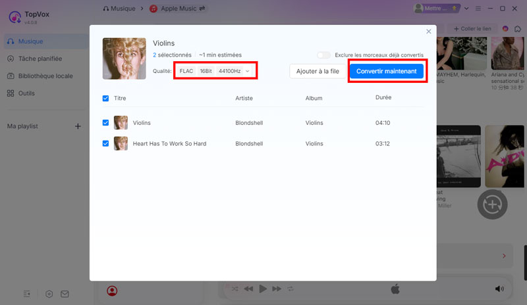Viewport: 527px width, 305px height.
Task: Open the Musique sidebar section
Action: [46, 41]
